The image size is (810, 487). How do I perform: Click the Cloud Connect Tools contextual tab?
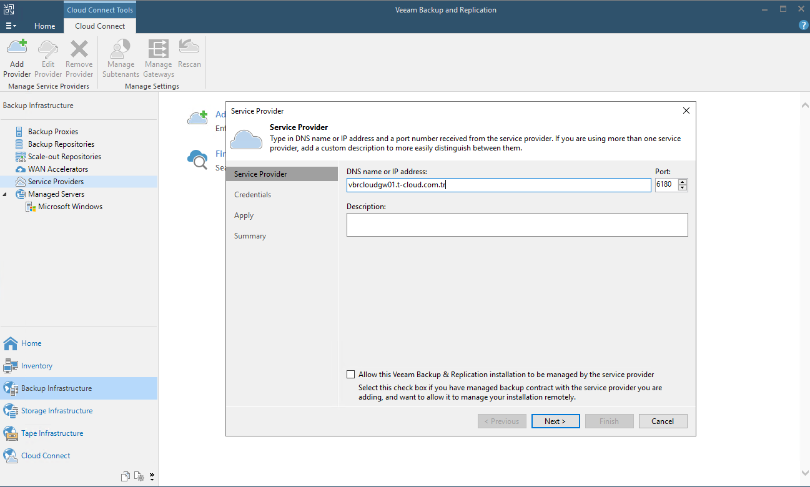pyautogui.click(x=100, y=10)
